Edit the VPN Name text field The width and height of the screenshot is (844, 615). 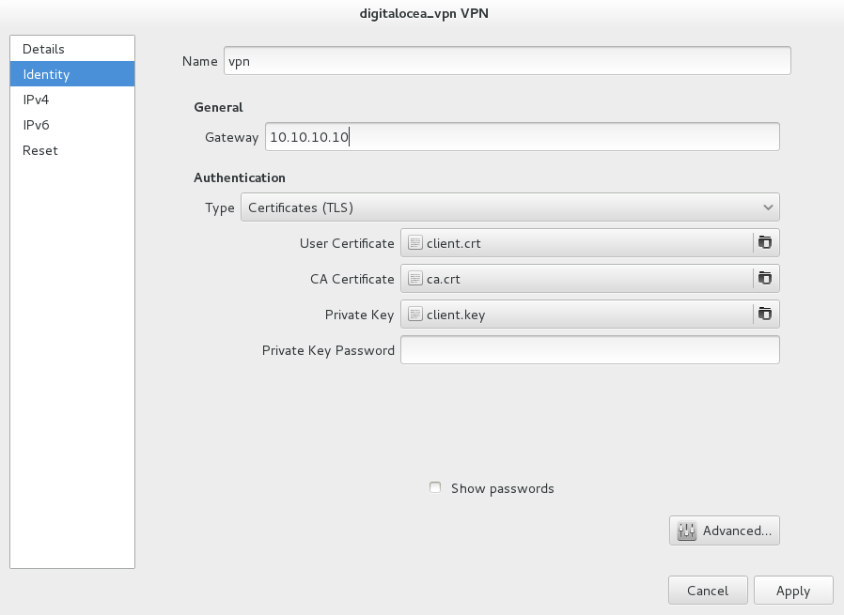click(x=507, y=61)
